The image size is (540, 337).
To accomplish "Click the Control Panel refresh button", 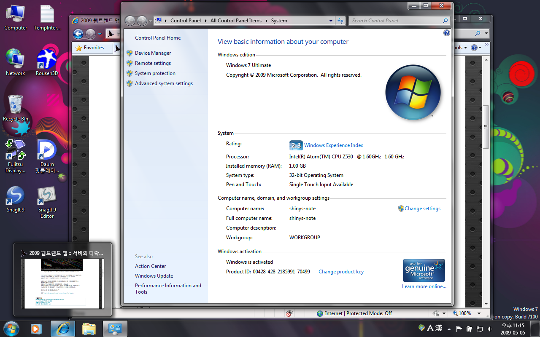I will [x=341, y=21].
